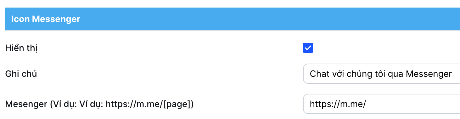This screenshot has width=460, height=119.
Task: Click the Mesenger example label
Action: click(x=99, y=104)
